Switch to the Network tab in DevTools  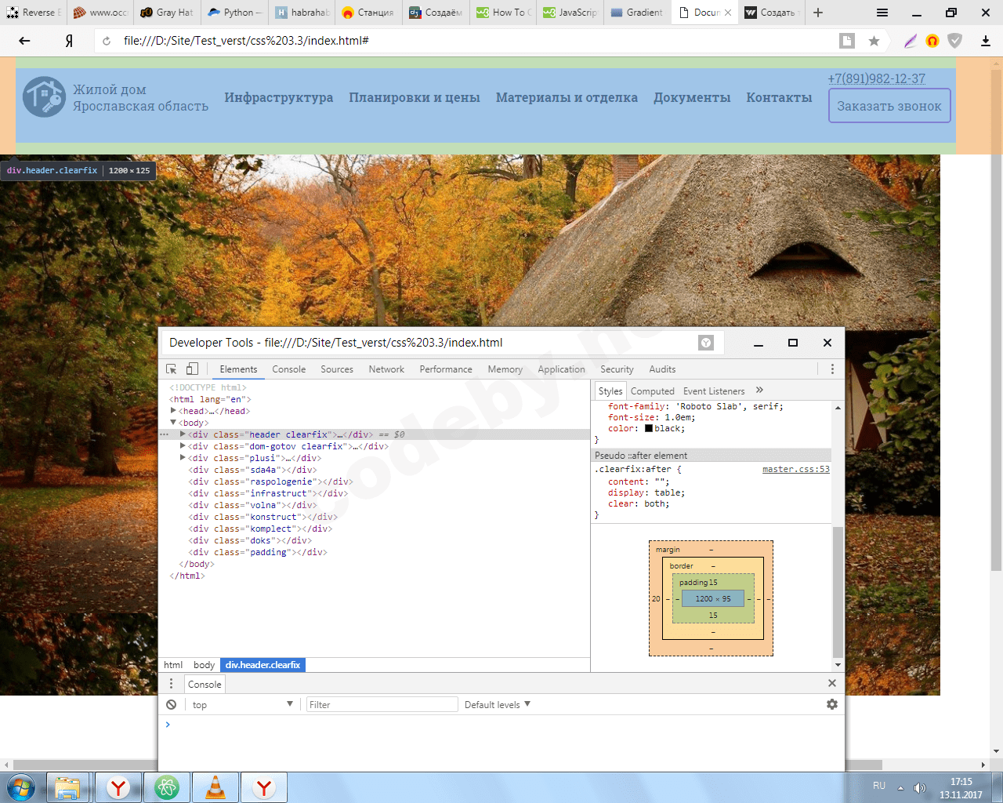click(x=386, y=369)
